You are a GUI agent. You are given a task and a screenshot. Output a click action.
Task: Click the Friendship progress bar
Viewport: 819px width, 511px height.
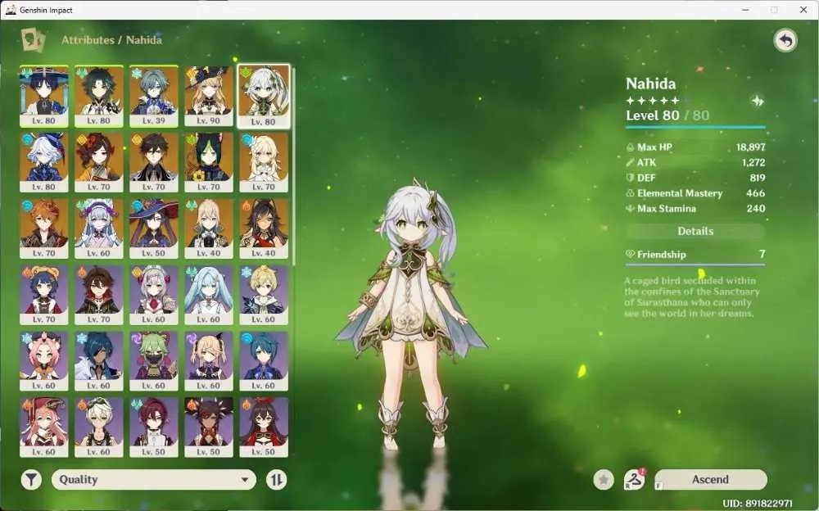(x=695, y=265)
